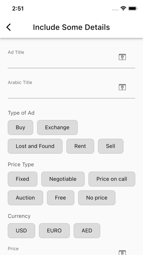Set price type to Fixed
This screenshot has height=255, width=143.
(x=23, y=179)
